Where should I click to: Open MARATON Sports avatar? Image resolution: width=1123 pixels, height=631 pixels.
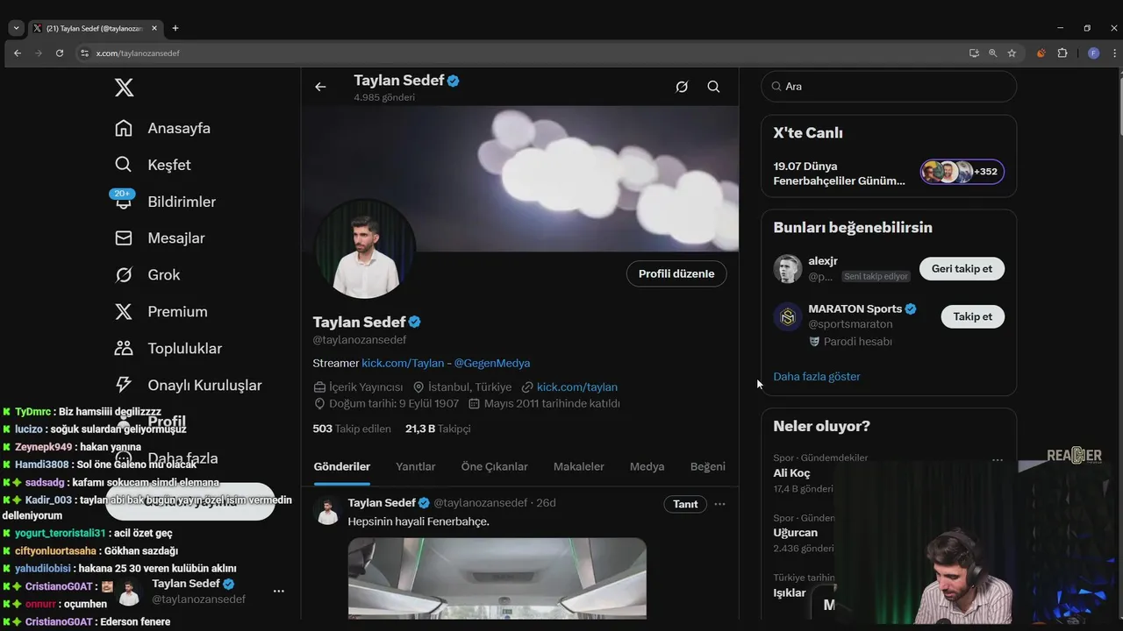(788, 316)
